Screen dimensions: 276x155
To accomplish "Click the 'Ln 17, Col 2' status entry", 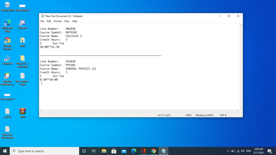I will point(164,115).
